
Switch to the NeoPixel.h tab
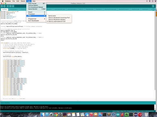tap(145, 9)
